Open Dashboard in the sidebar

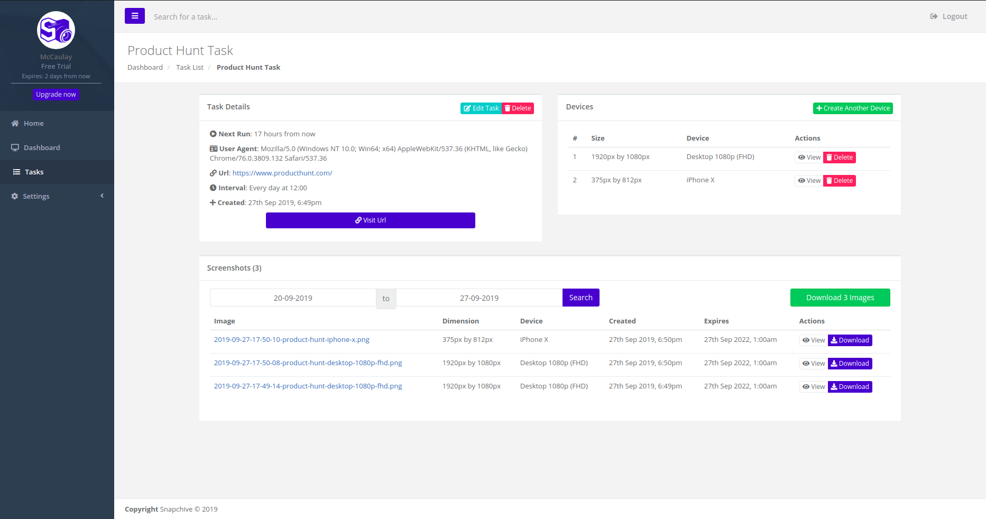pyautogui.click(x=42, y=147)
